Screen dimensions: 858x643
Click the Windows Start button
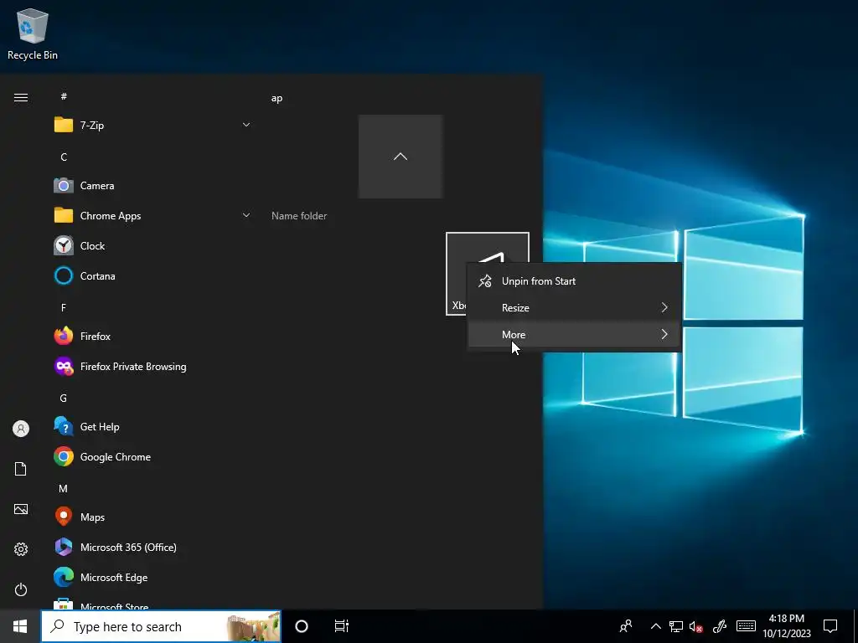tap(20, 626)
